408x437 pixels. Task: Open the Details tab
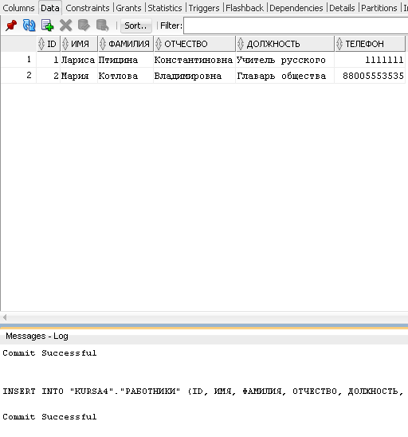click(342, 8)
